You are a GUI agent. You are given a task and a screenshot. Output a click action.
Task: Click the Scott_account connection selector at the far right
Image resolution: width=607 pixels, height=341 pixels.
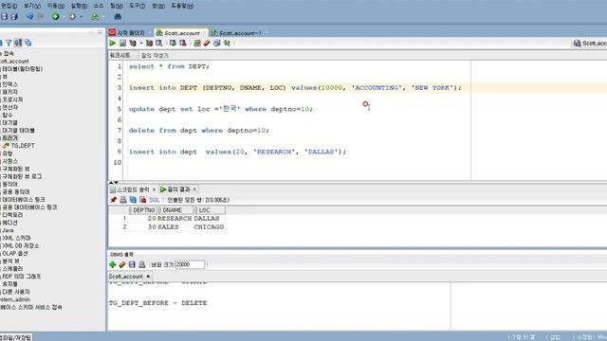click(590, 44)
